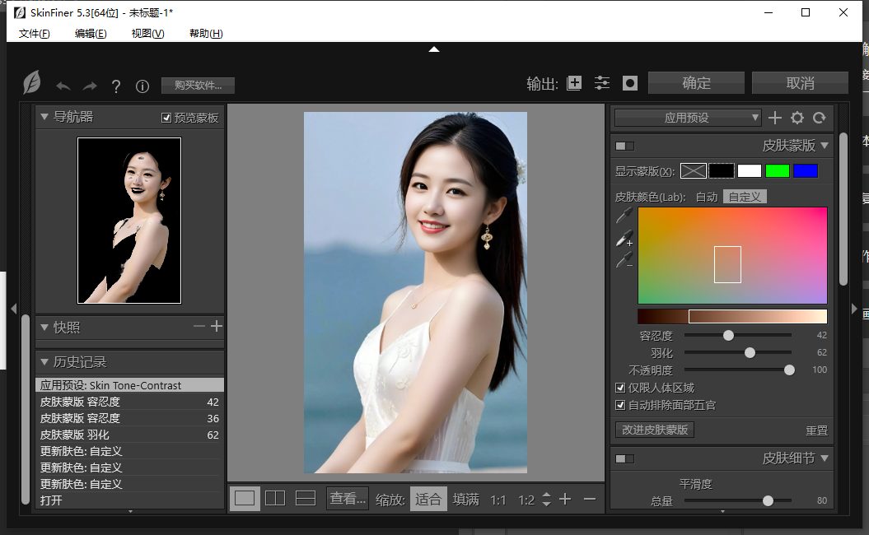Open the 编辑(E) menu
This screenshot has height=535, width=869.
pos(91,34)
